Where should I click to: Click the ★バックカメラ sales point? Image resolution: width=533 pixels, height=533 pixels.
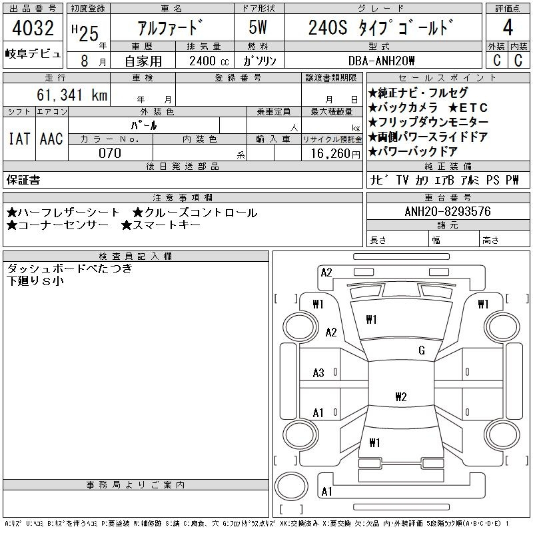click(403, 108)
